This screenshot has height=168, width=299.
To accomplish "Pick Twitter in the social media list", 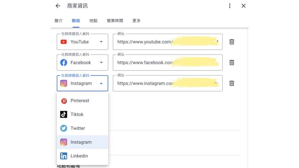I will click(x=78, y=128).
